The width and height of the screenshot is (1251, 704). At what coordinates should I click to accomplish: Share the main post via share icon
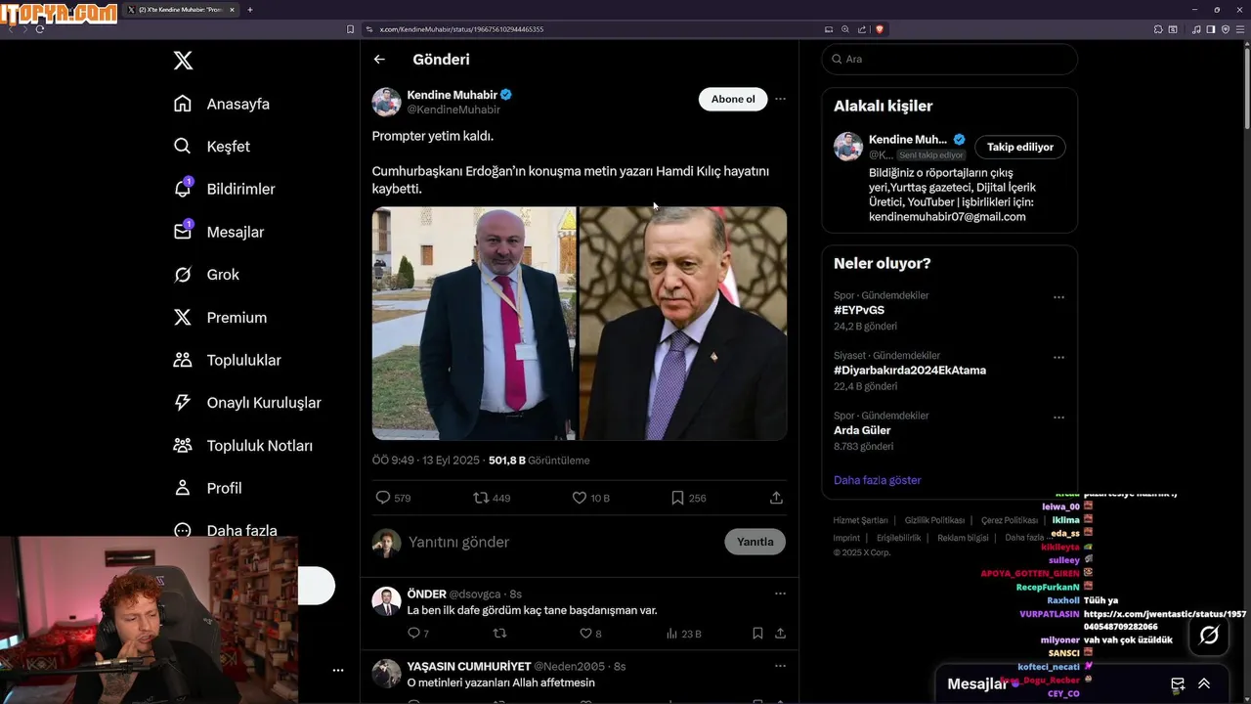click(x=776, y=498)
